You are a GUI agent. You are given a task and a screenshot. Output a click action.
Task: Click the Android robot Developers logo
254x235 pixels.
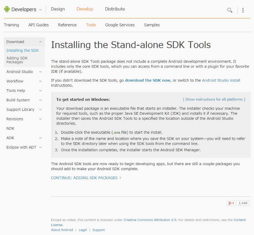coord(7,10)
